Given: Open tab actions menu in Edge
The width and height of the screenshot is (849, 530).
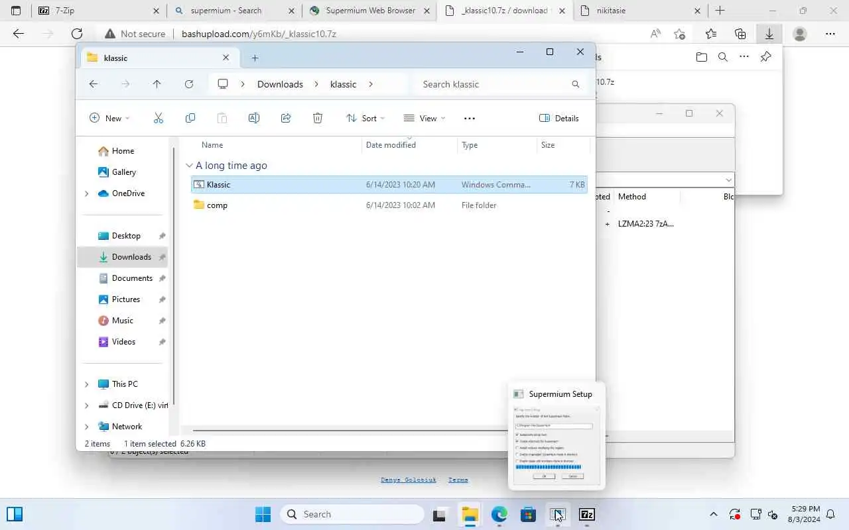Looking at the screenshot, I should pos(17,11).
